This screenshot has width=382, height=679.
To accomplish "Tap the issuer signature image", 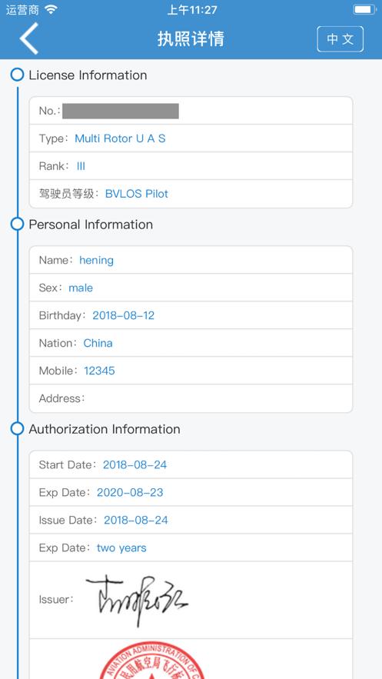I will 137,601.
